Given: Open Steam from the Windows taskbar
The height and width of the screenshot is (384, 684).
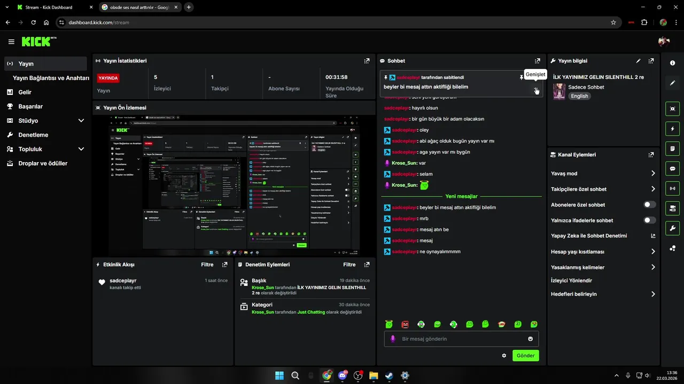Looking at the screenshot, I should pos(389,375).
